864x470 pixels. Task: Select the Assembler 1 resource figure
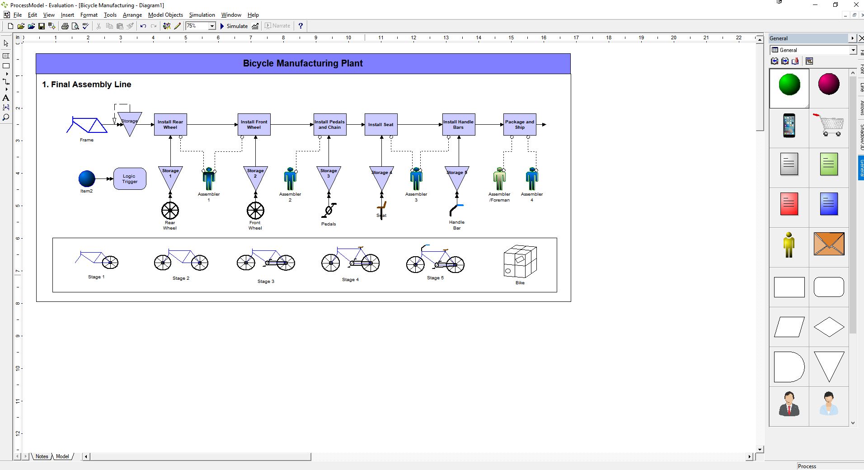pyautogui.click(x=209, y=179)
